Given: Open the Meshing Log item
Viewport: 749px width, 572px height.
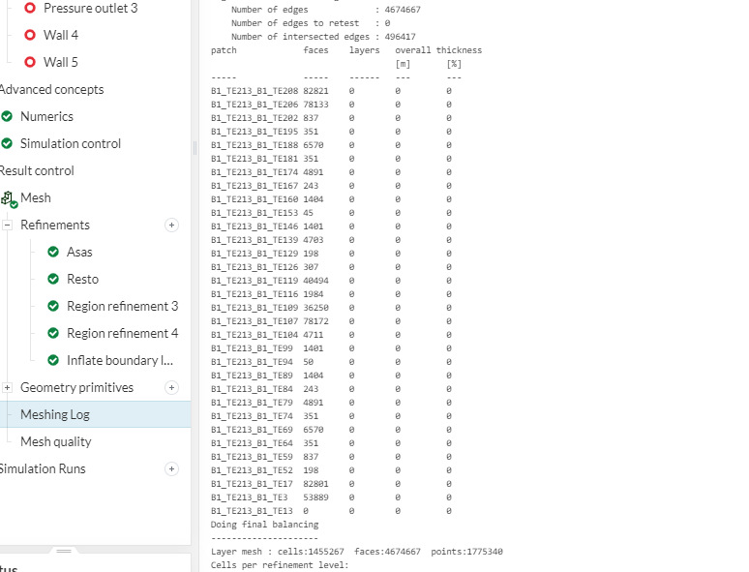Looking at the screenshot, I should point(55,414).
